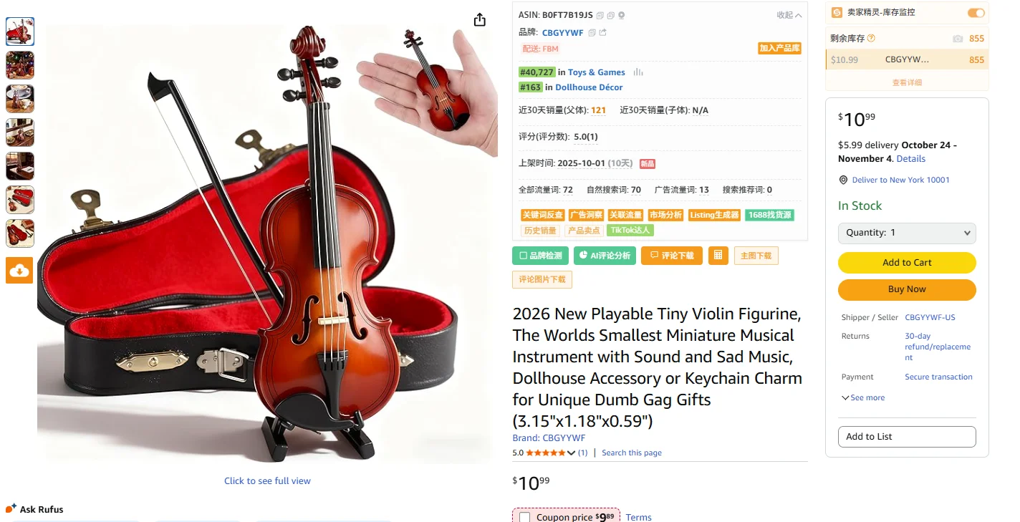Open the 关键词反查 tool tab

point(543,215)
